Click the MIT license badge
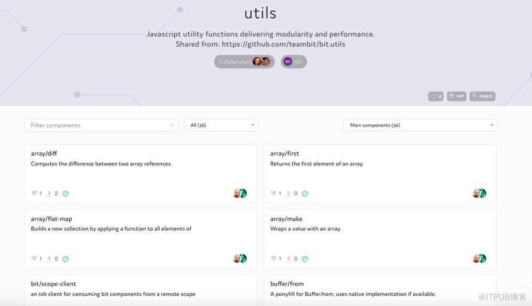This screenshot has height=306, width=532. coord(457,96)
